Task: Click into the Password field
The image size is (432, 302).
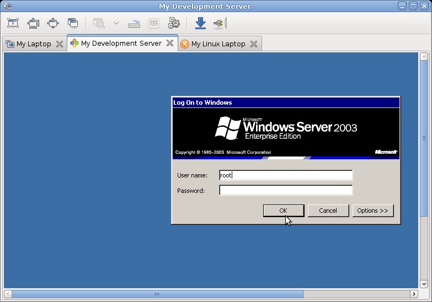Action: click(285, 191)
